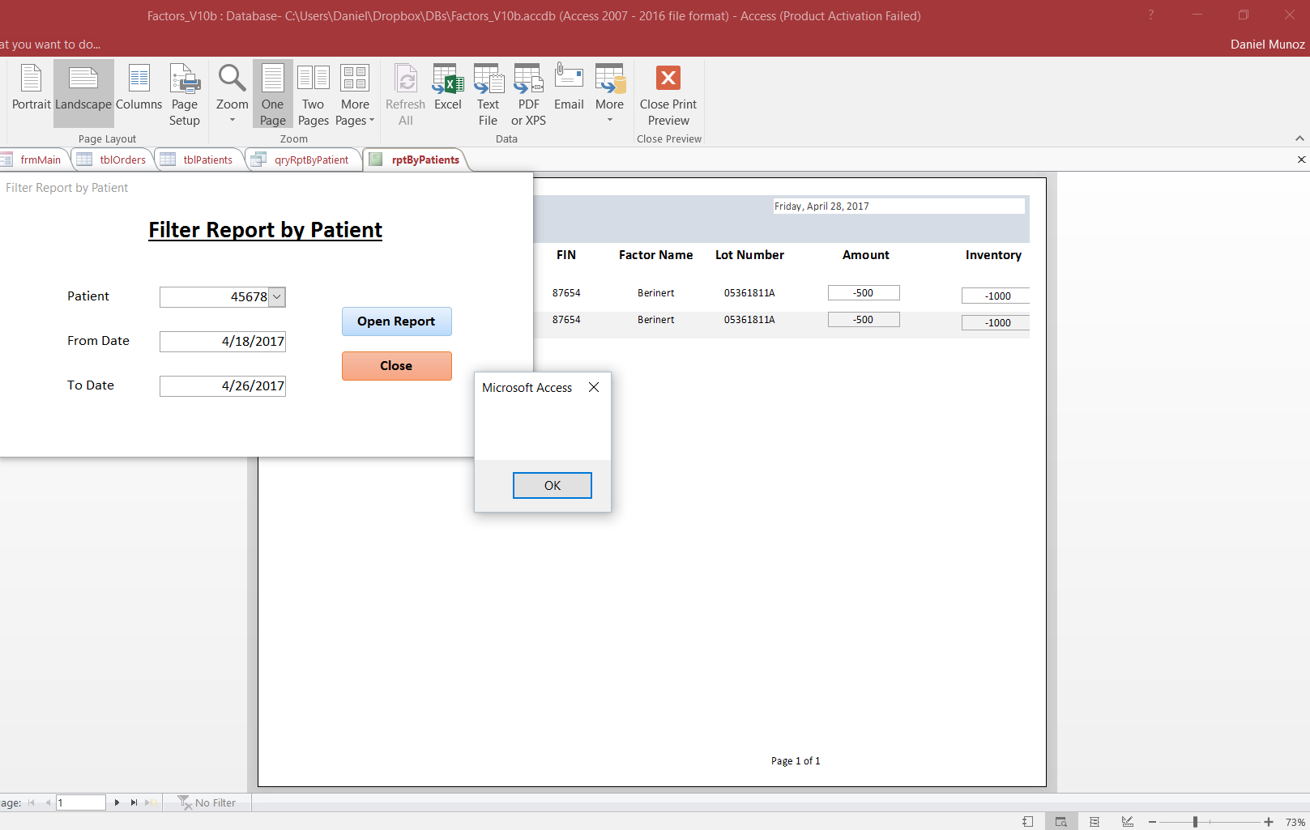Click the zoom in plus button
Image resolution: width=1310 pixels, height=830 pixels.
tap(1269, 822)
